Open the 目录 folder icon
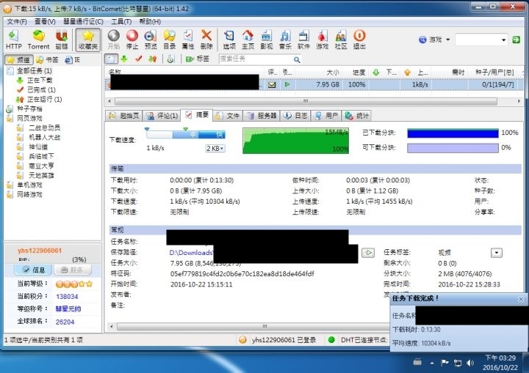Image resolution: width=529 pixels, height=373 pixels. [x=170, y=40]
